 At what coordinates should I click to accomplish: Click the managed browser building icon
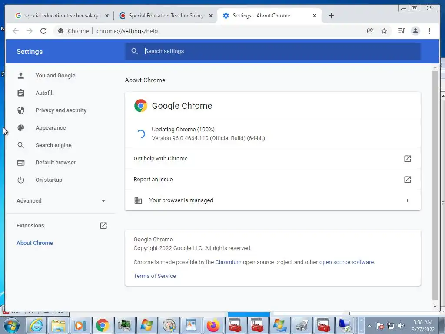[x=138, y=200]
